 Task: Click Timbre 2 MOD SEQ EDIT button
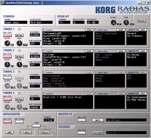(x=121, y=51)
